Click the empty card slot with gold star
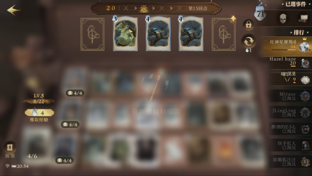The image size is (312, 176). pyautogui.click(x=224, y=34)
